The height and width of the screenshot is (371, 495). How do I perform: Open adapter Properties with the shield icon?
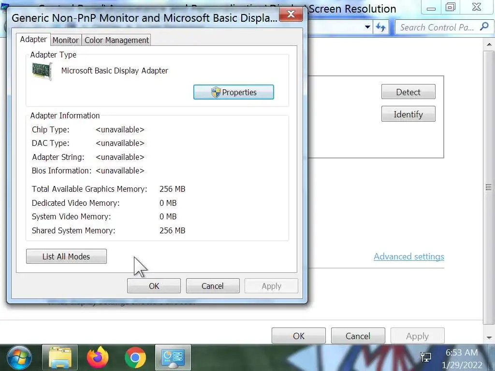coord(233,92)
